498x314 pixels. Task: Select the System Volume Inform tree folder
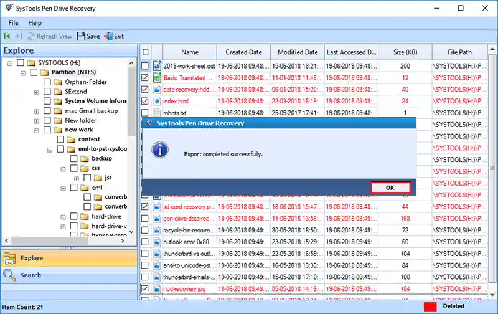(x=96, y=101)
